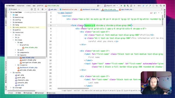Open the Project view dropdown
Viewport: 175px width, 98px height.
coord(14,9)
